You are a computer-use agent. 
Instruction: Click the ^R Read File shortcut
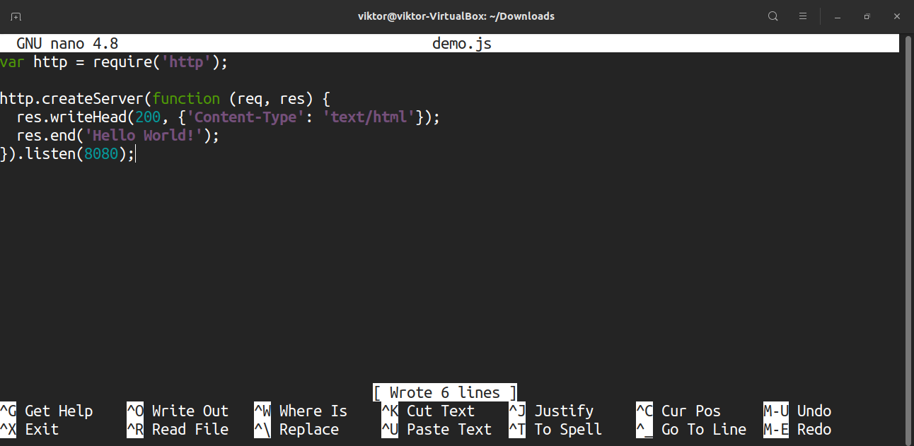[x=178, y=430]
